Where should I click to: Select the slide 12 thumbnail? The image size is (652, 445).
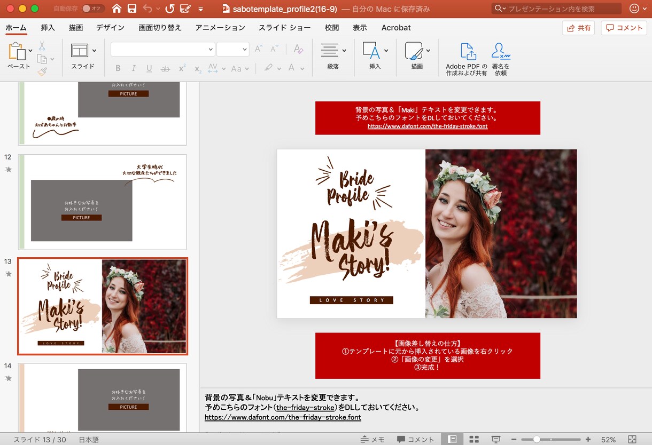coord(102,202)
